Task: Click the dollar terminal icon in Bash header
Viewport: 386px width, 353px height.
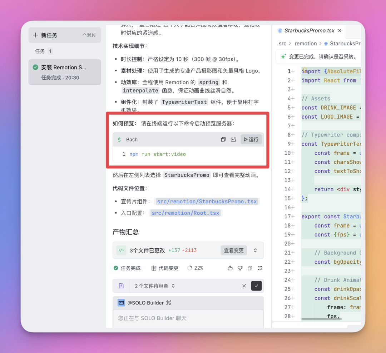Action: [x=119, y=140]
